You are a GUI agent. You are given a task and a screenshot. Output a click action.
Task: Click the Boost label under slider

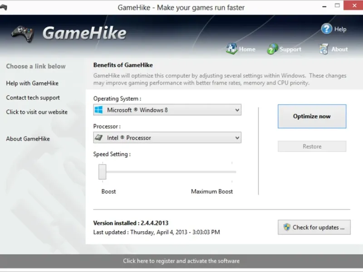click(x=108, y=191)
